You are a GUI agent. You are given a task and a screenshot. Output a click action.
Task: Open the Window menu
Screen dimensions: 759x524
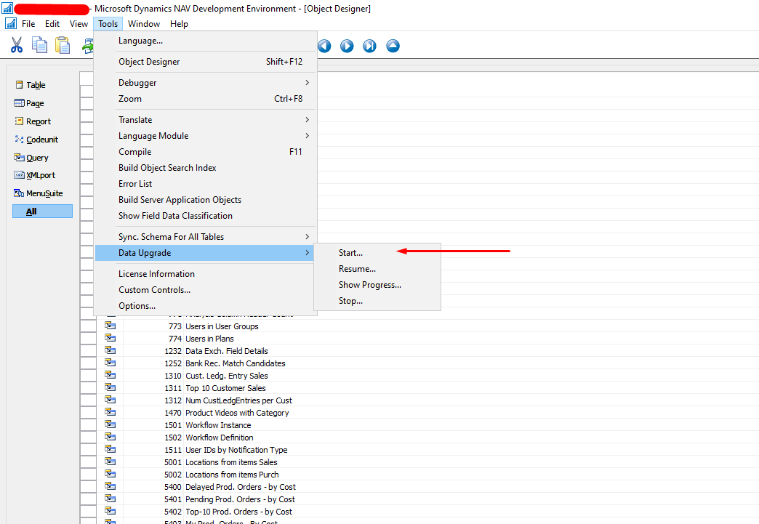144,24
